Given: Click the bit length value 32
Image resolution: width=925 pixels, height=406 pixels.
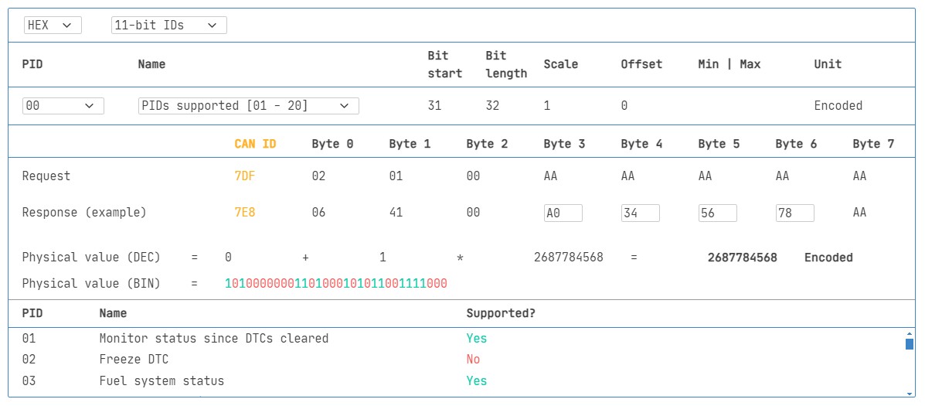Looking at the screenshot, I should point(492,106).
